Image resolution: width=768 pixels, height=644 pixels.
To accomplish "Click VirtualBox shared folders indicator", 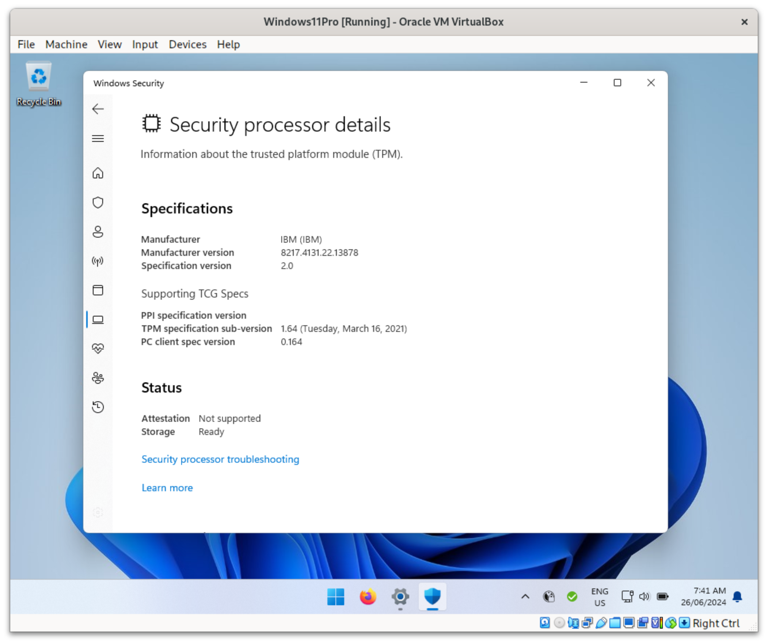I will click(x=615, y=623).
